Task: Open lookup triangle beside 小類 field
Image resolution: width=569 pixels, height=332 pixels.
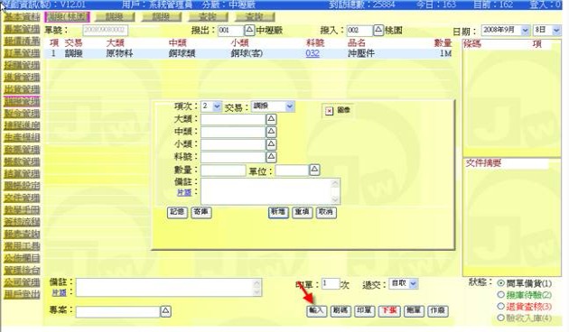Action: pos(271,144)
